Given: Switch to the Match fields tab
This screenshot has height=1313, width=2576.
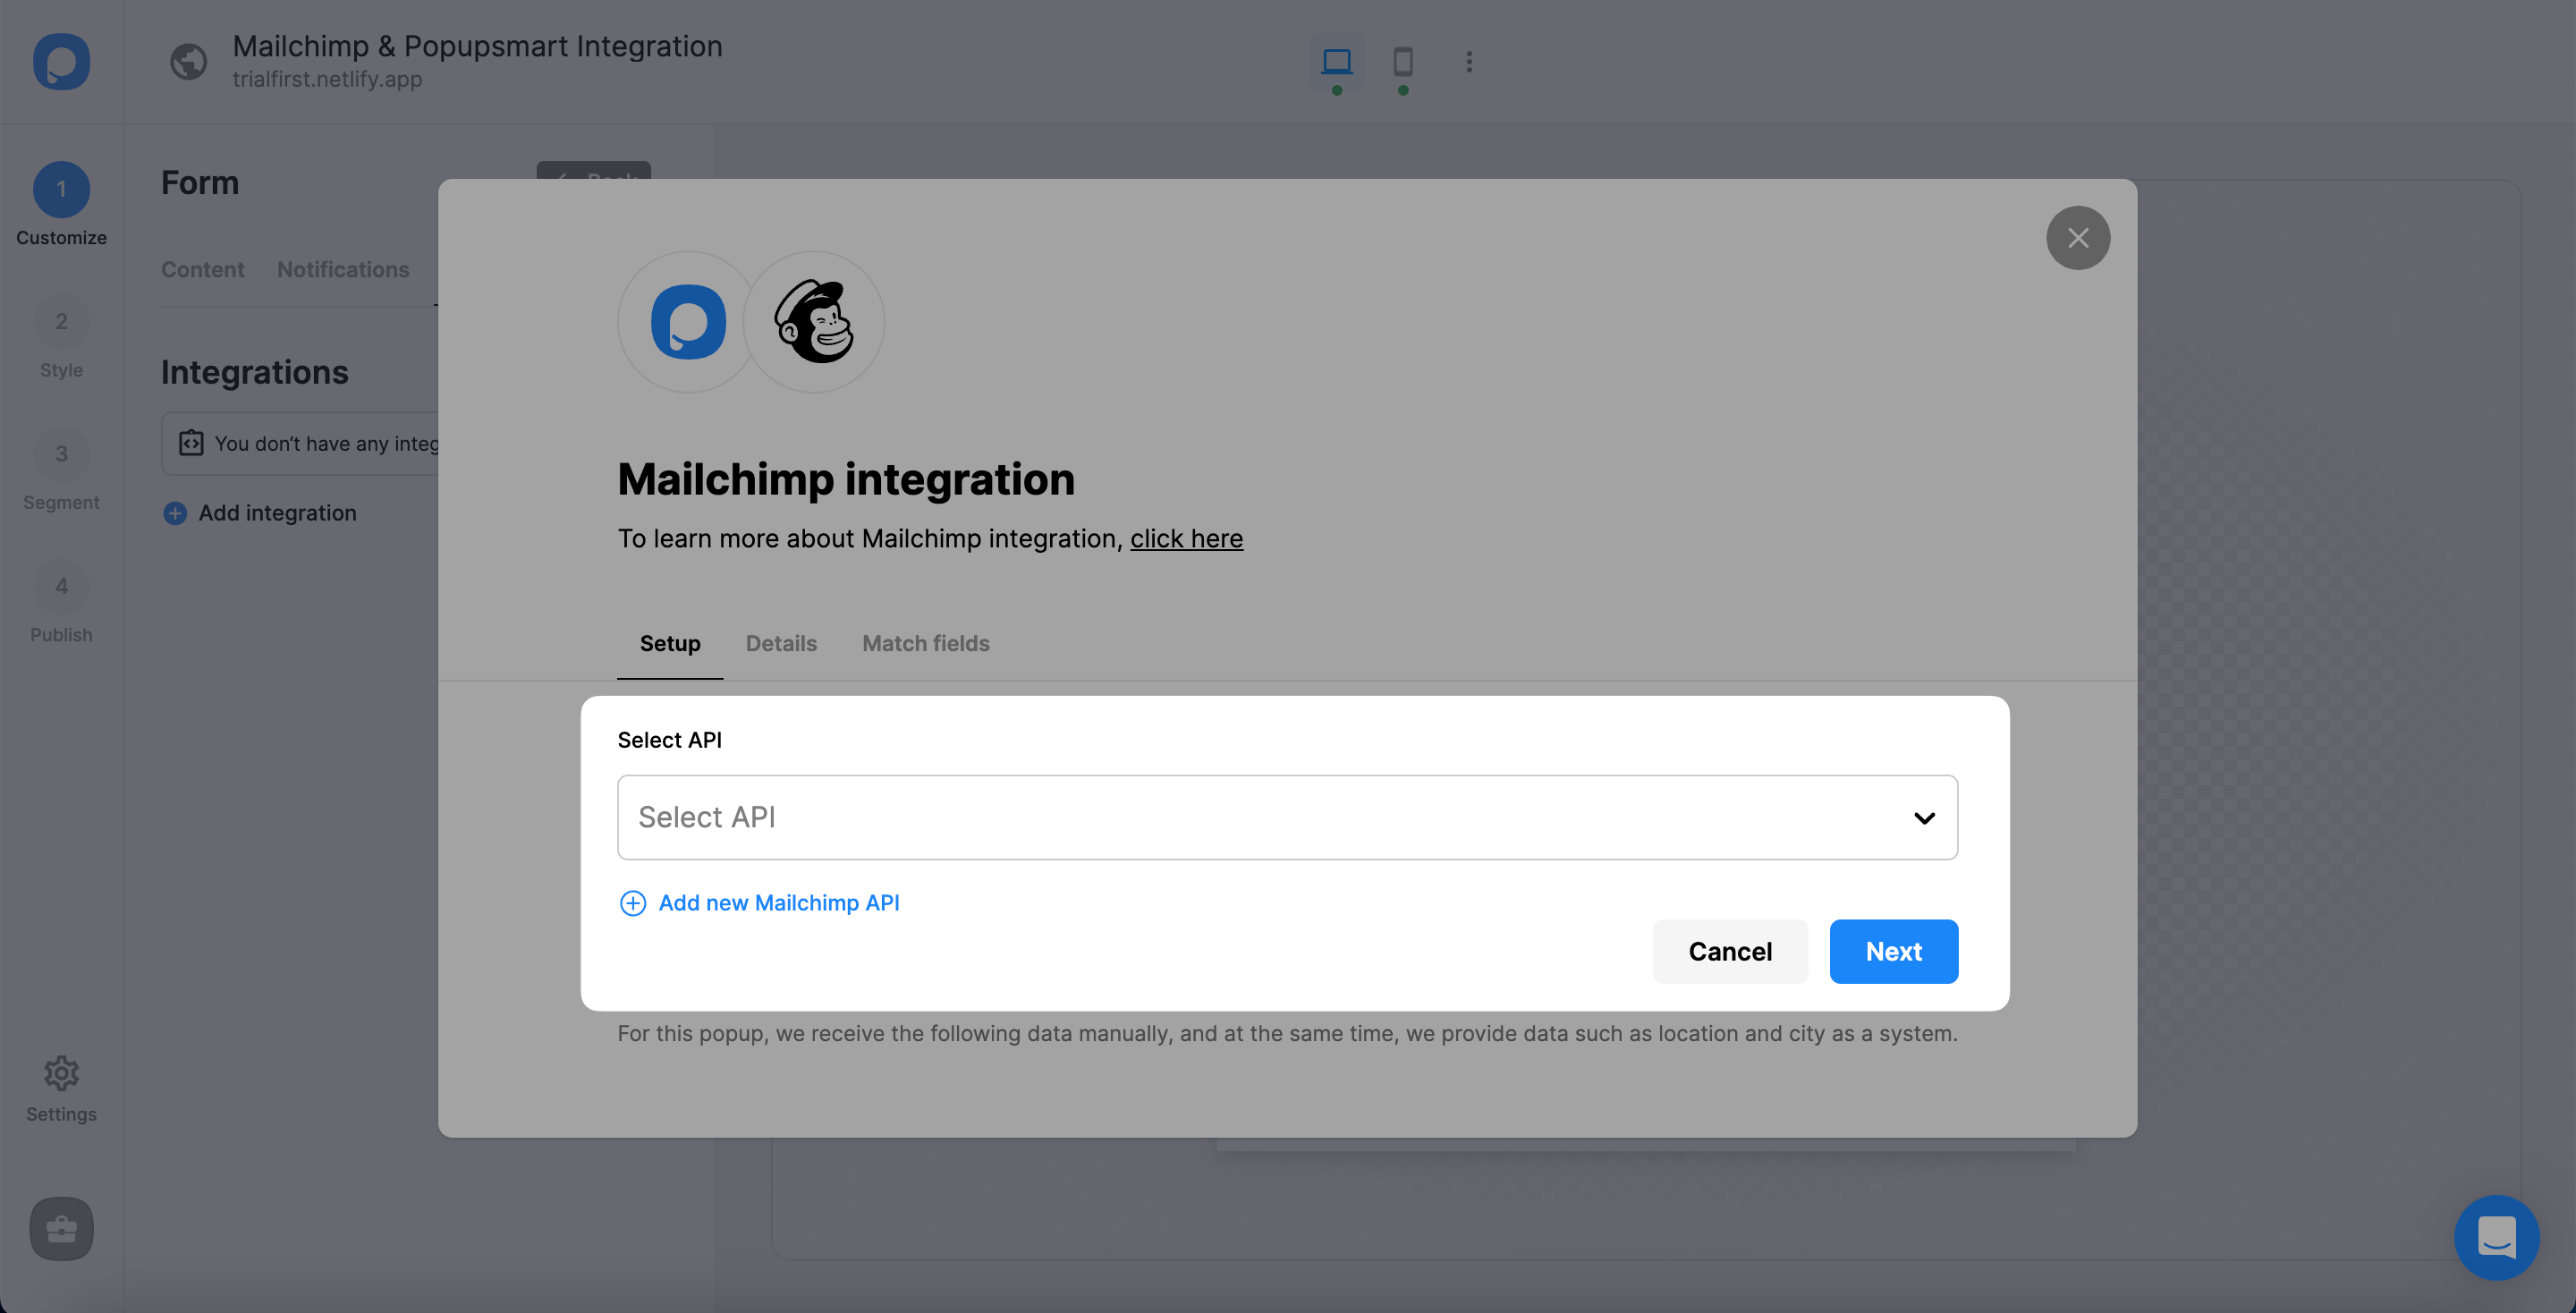Looking at the screenshot, I should click(926, 643).
